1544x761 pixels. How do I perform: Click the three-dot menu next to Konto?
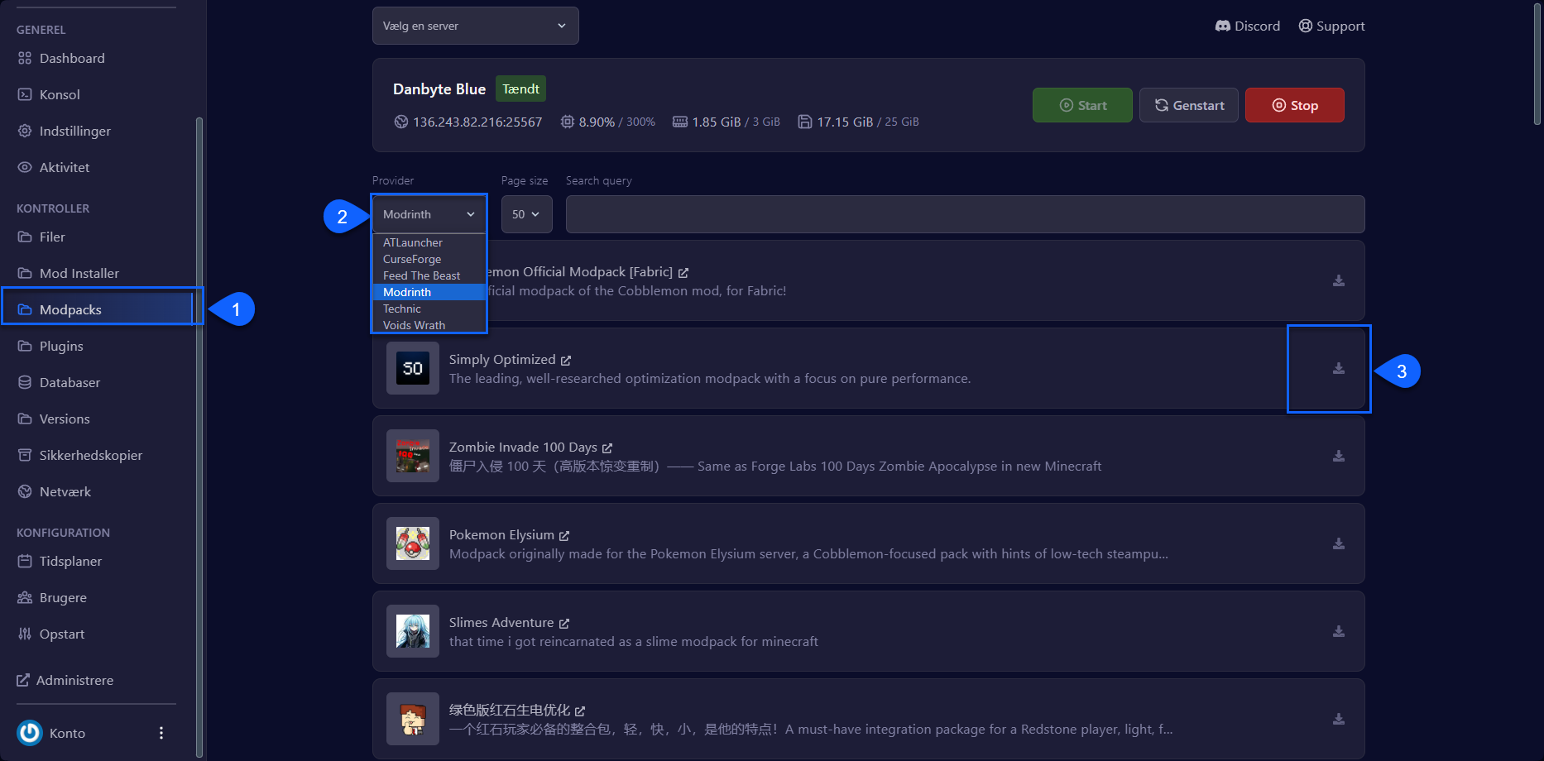point(161,733)
